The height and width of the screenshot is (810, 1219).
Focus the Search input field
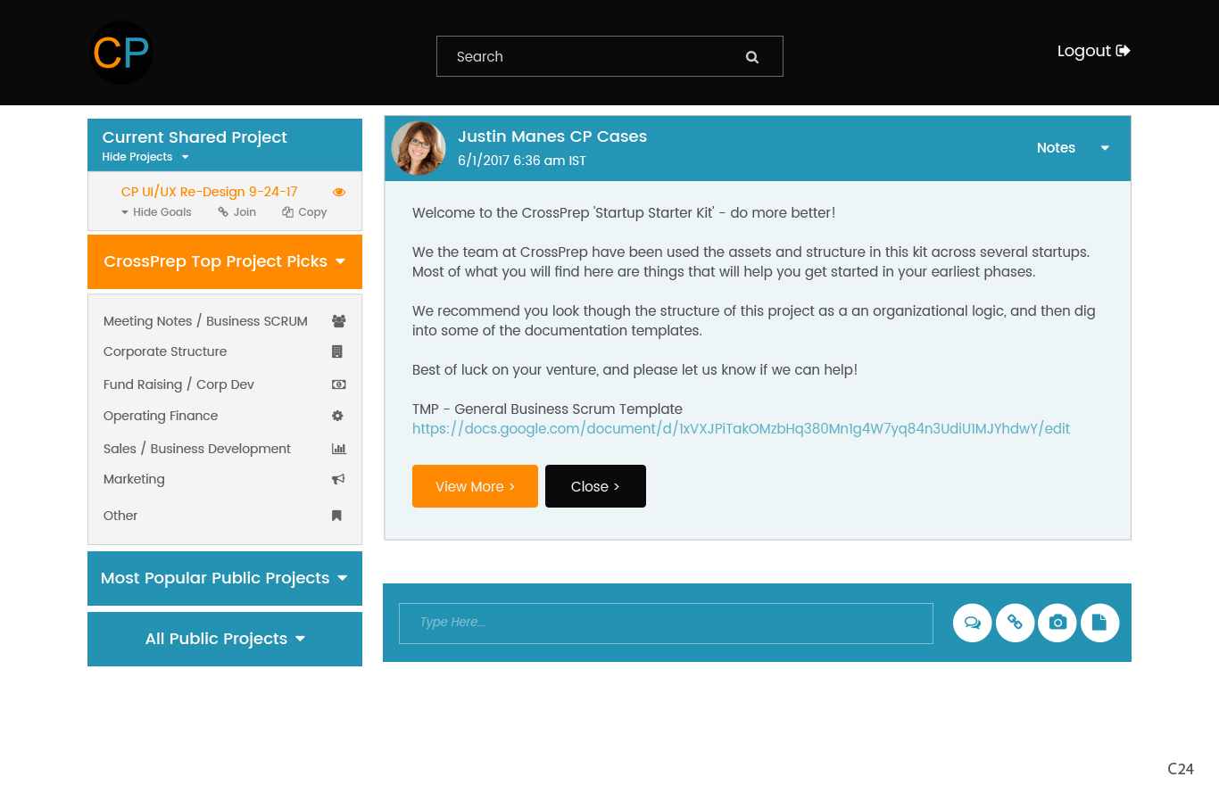click(x=609, y=56)
